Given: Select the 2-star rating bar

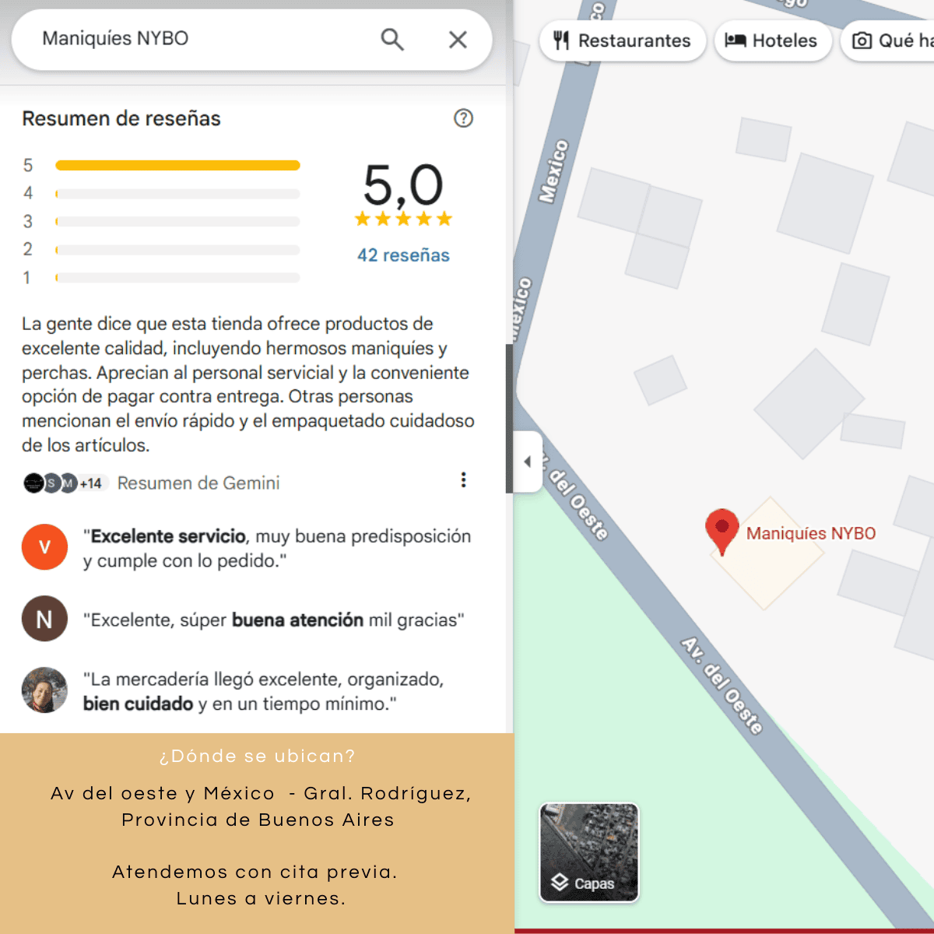Looking at the screenshot, I should (177, 250).
